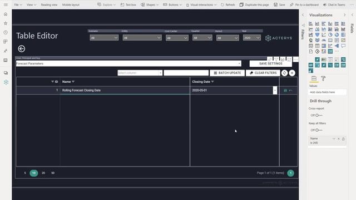Undo changes on Rolling Forecast row
Screen dimensions: 356x200
coord(290,90)
